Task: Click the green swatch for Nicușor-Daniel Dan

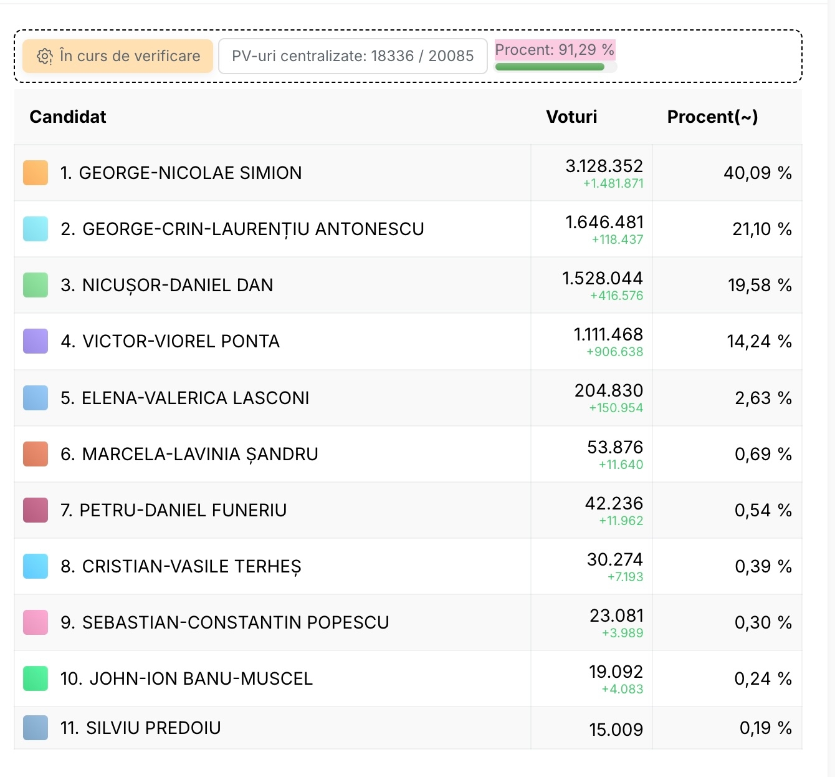Action: coord(36,285)
